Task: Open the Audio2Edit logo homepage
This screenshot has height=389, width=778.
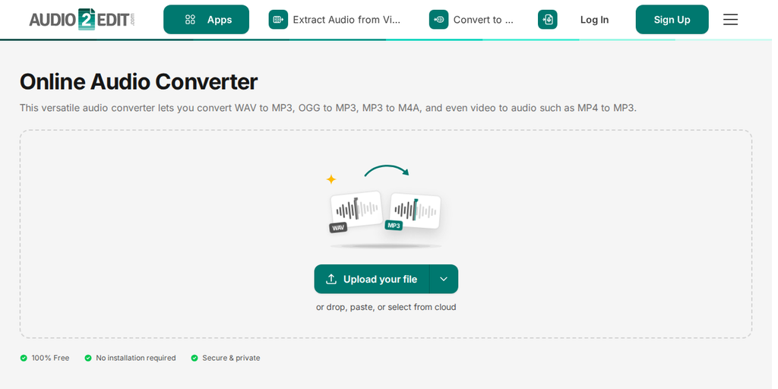Action: 82,19
